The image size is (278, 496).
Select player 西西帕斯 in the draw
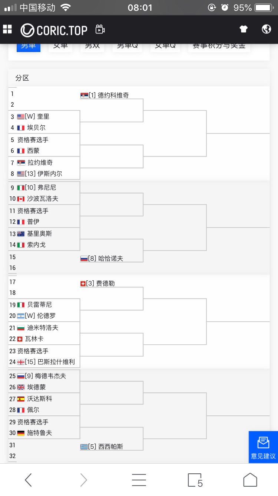click(x=111, y=447)
